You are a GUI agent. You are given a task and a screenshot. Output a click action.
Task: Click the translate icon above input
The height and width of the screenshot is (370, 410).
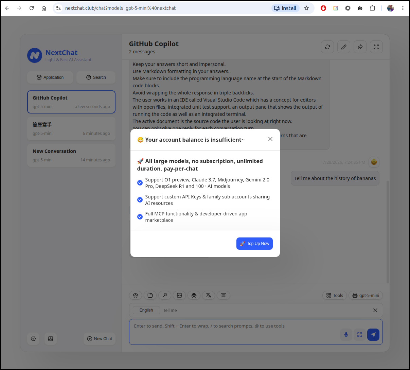tap(209, 295)
